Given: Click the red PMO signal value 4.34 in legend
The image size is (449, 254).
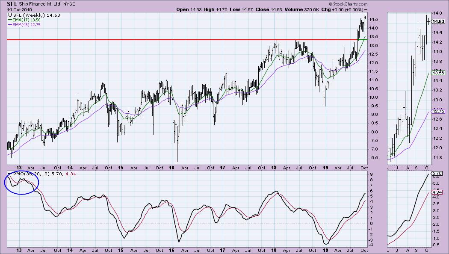Looking at the screenshot, I should tap(71, 174).
